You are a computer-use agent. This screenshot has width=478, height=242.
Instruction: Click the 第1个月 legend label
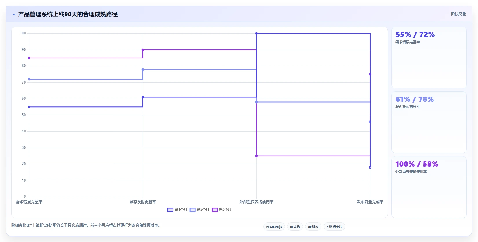[181, 210]
